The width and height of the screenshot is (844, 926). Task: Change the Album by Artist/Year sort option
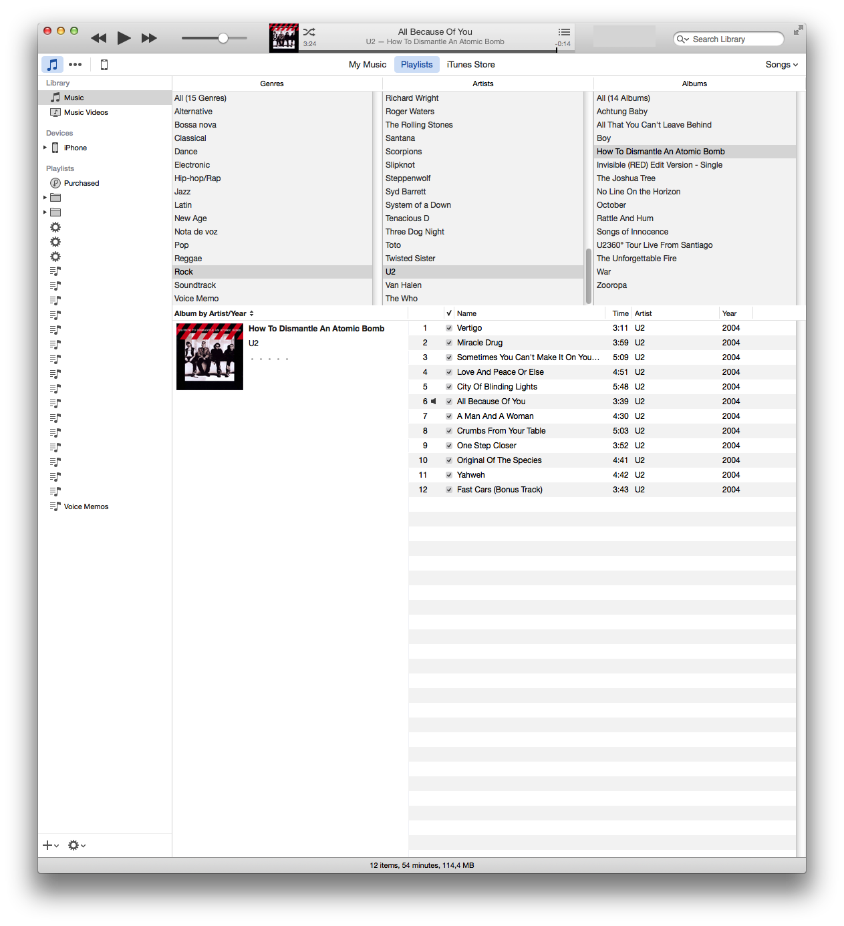click(214, 313)
